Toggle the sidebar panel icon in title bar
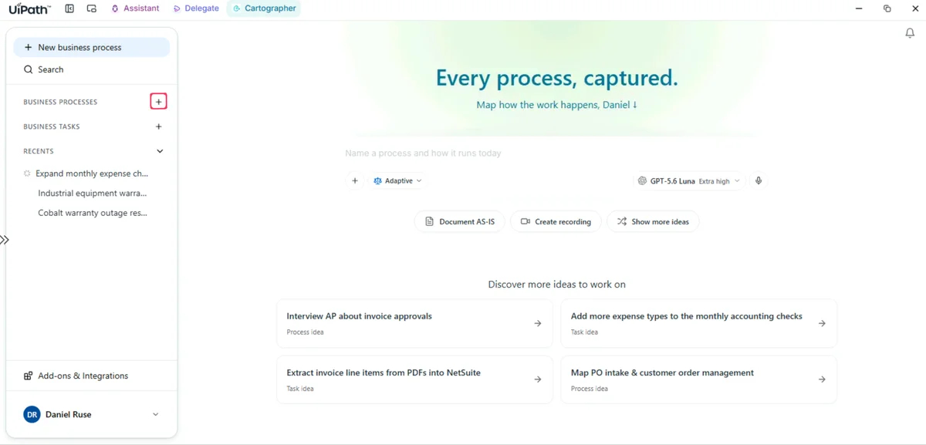 (69, 8)
